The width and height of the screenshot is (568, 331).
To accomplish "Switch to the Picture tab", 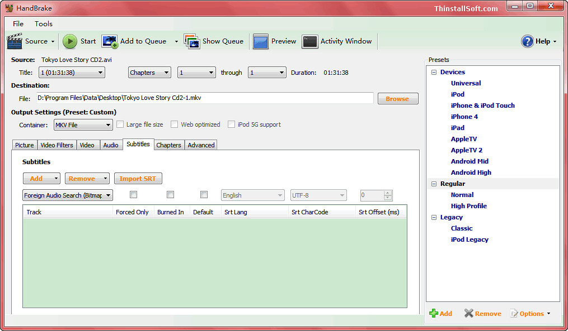I will tap(24, 145).
